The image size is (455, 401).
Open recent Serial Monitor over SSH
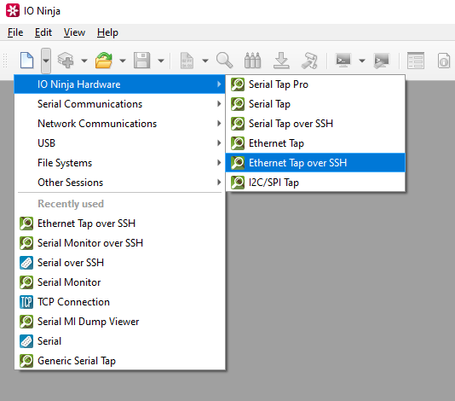pyautogui.click(x=120, y=243)
